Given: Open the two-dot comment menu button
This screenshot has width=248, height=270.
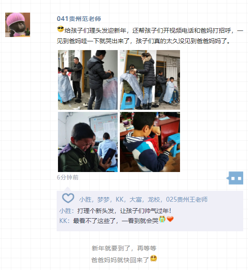Looking at the screenshot, I should [236, 178].
